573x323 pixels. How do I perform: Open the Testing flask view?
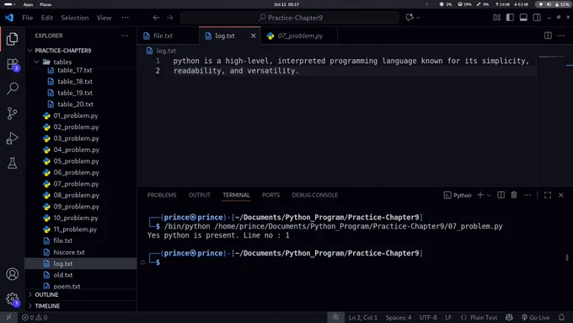12,163
